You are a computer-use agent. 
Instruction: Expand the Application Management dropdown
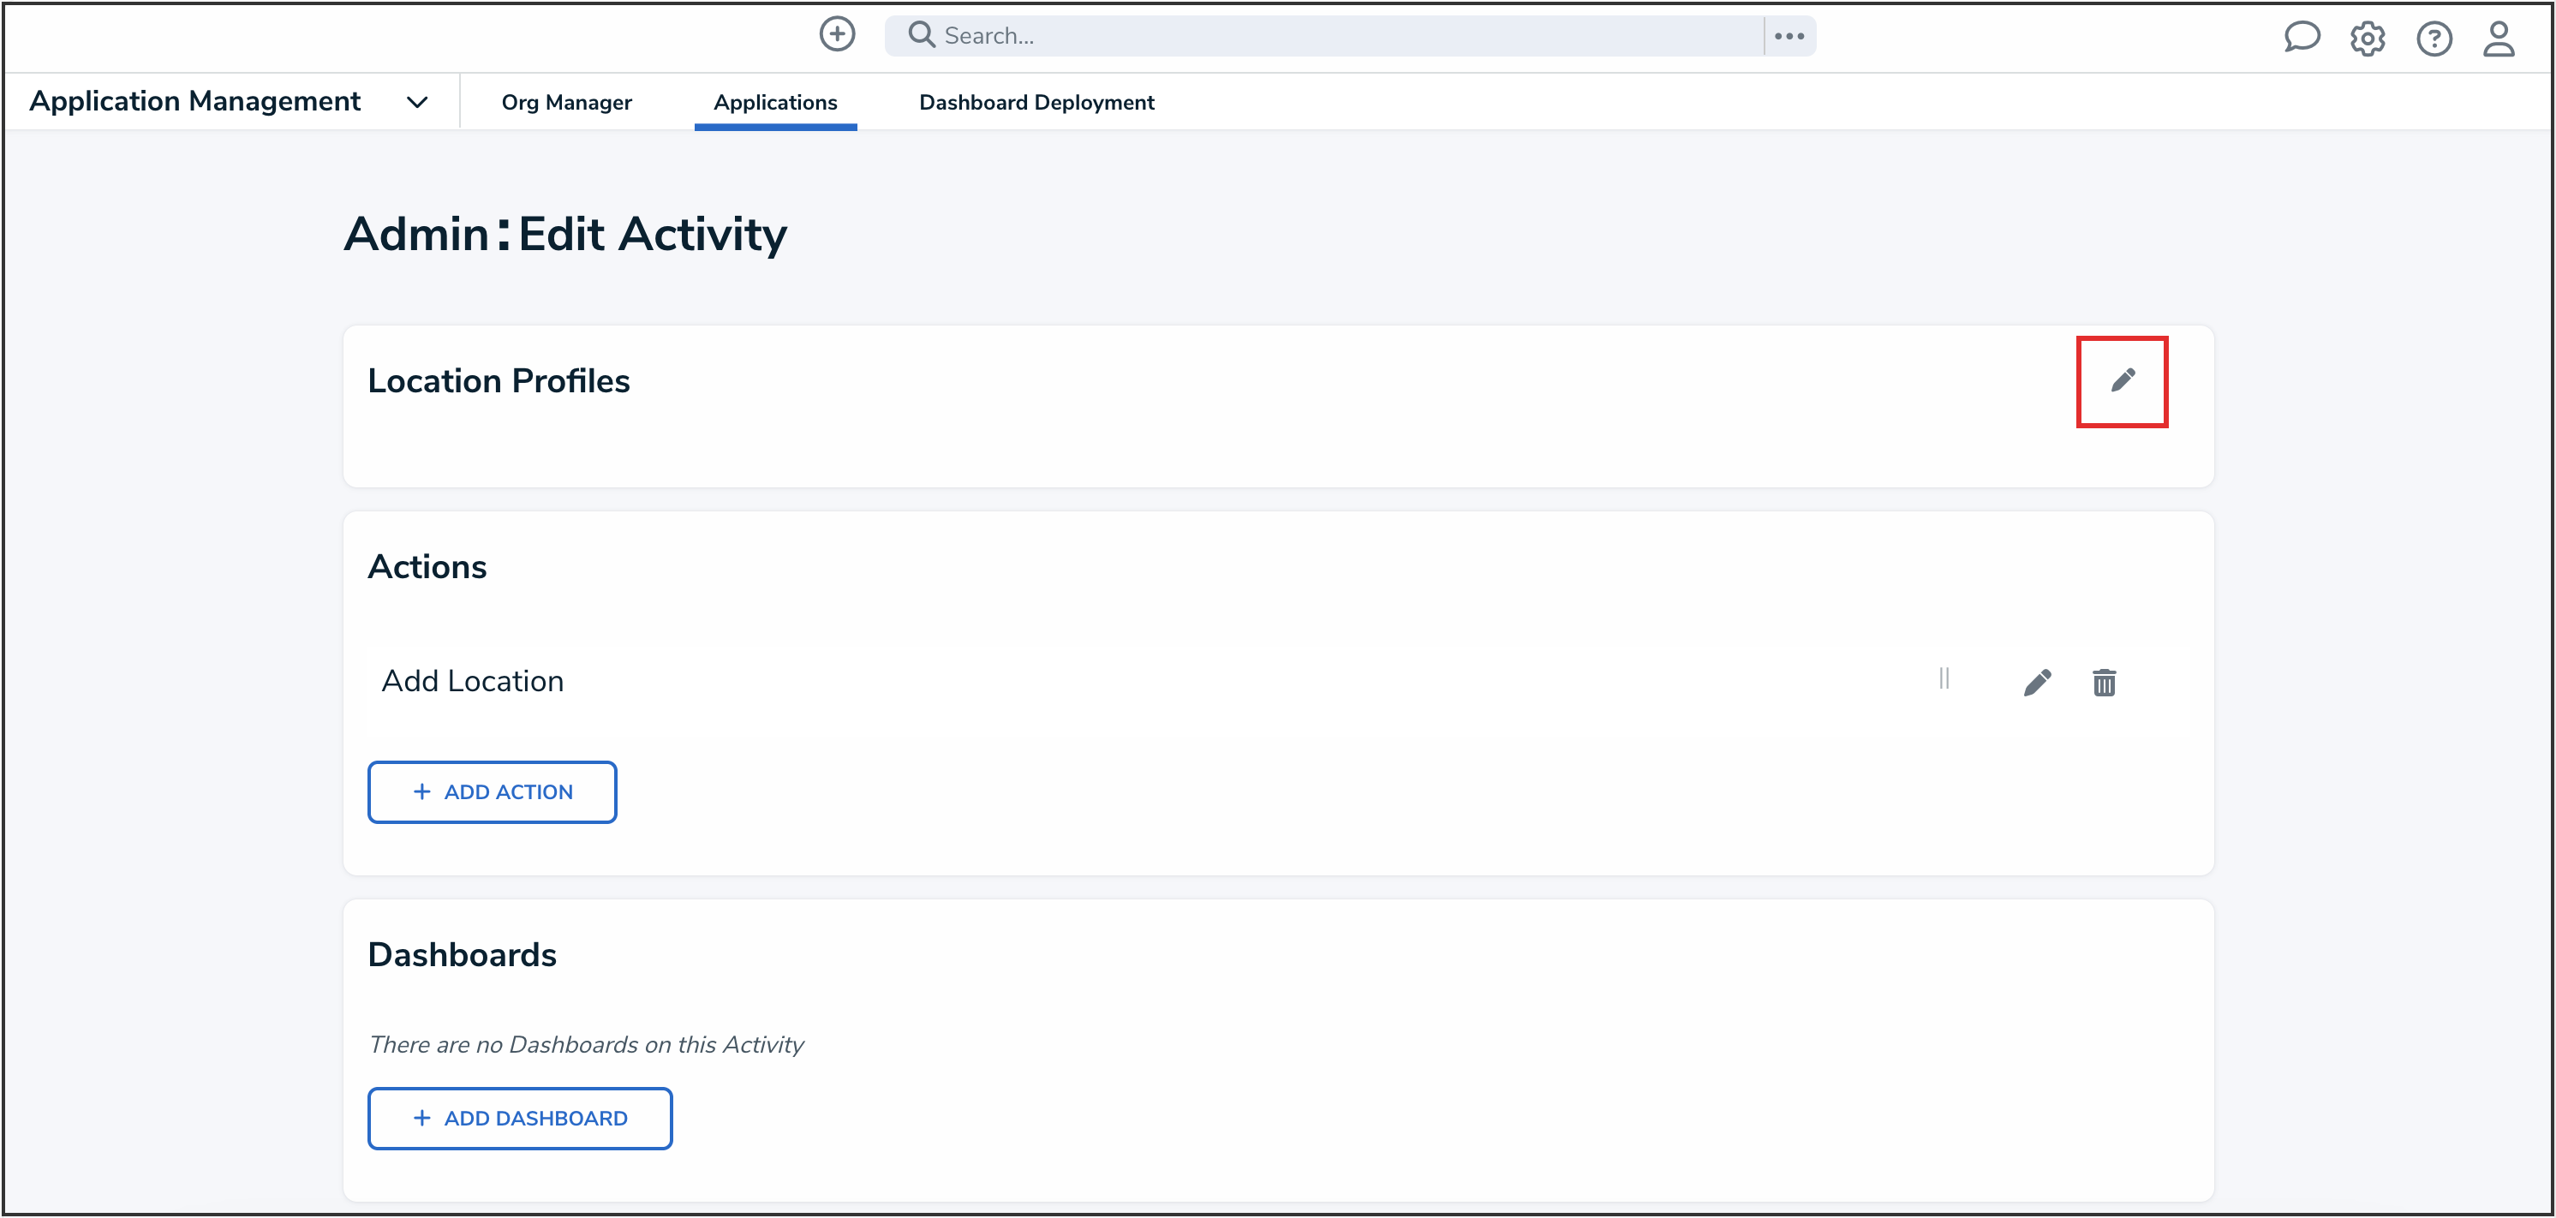coord(417,102)
